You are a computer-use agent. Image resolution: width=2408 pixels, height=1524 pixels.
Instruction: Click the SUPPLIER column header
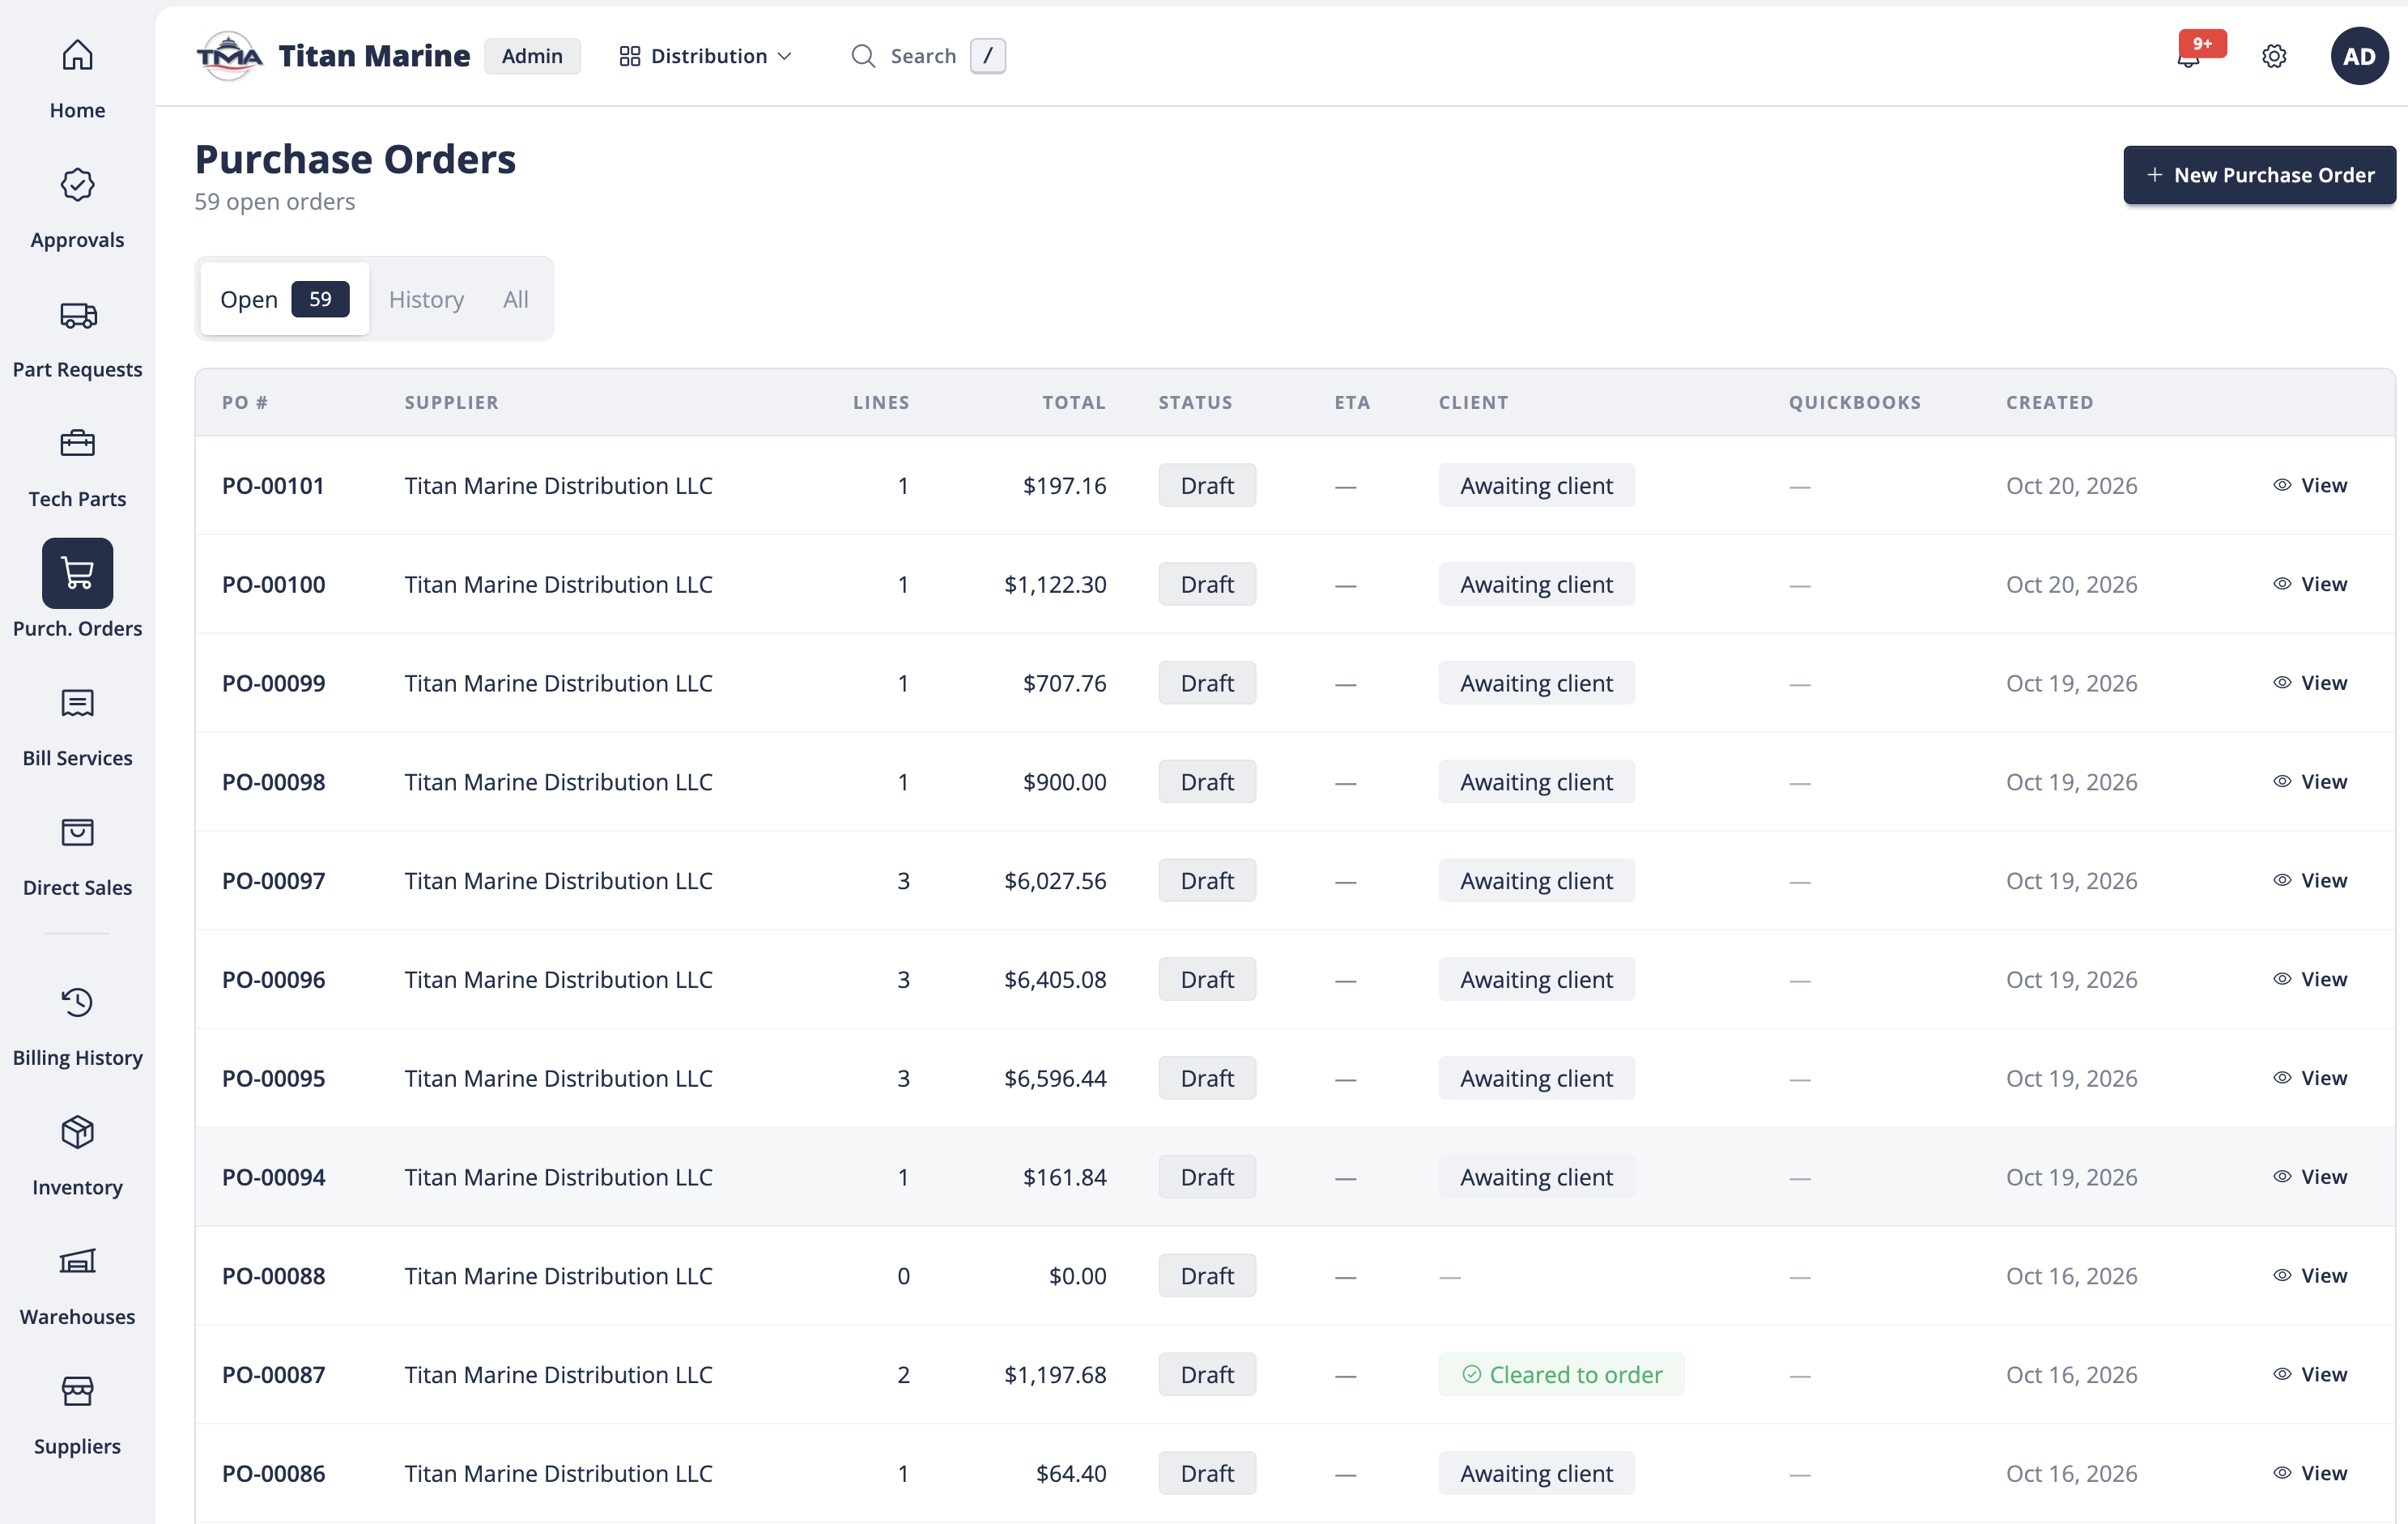pos(451,402)
